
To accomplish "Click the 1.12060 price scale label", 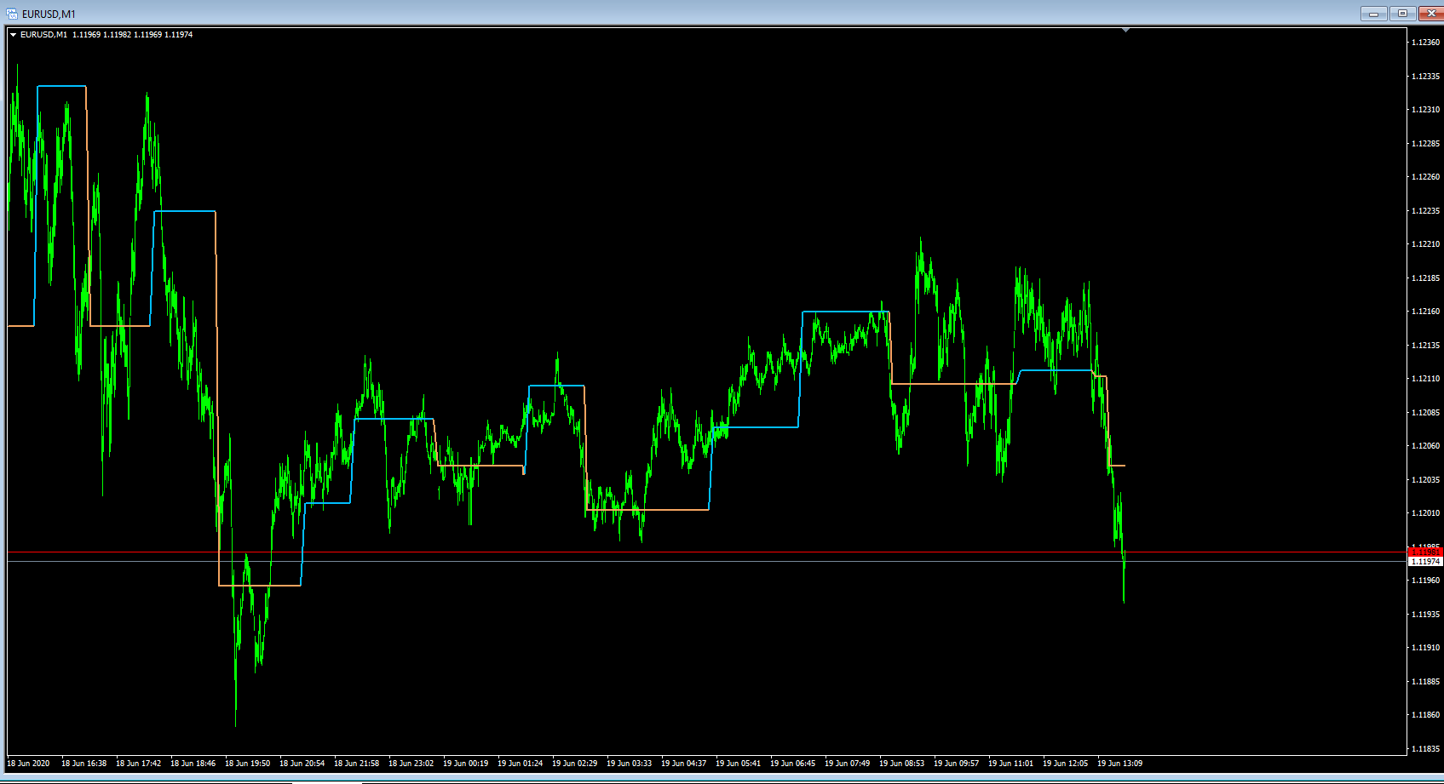I will click(x=1425, y=446).
